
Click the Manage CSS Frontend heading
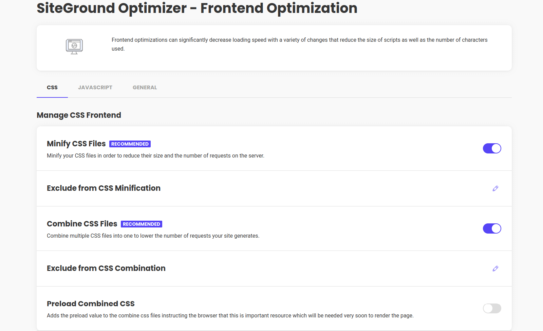tap(79, 115)
